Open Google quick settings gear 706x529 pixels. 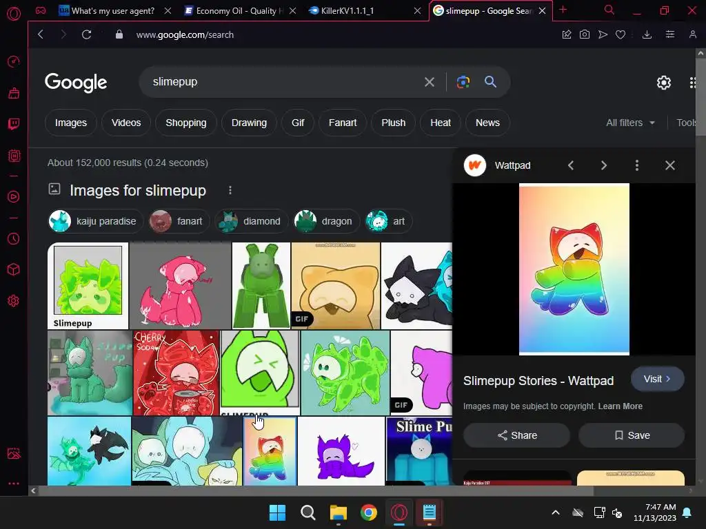(x=664, y=83)
